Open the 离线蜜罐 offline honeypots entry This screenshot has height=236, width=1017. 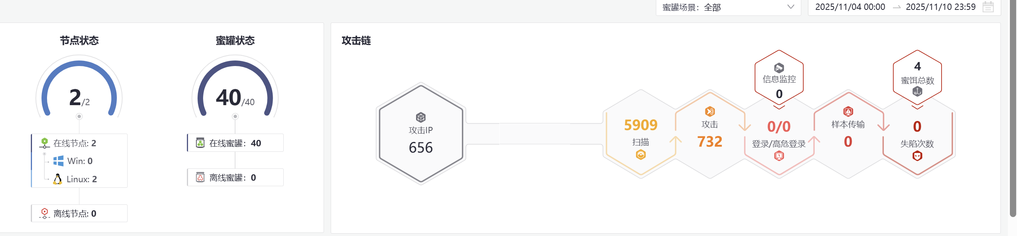coord(235,177)
